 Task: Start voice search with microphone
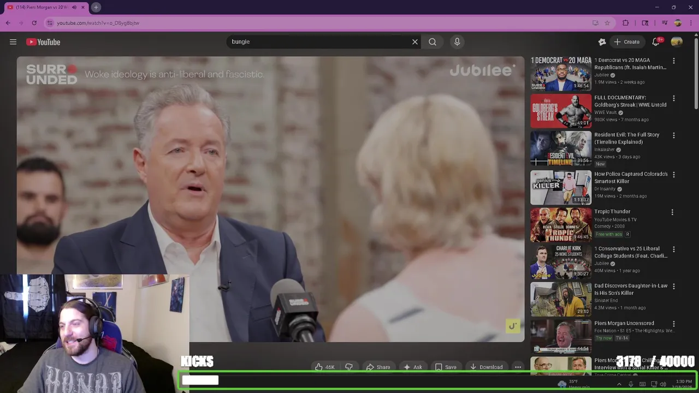(457, 42)
